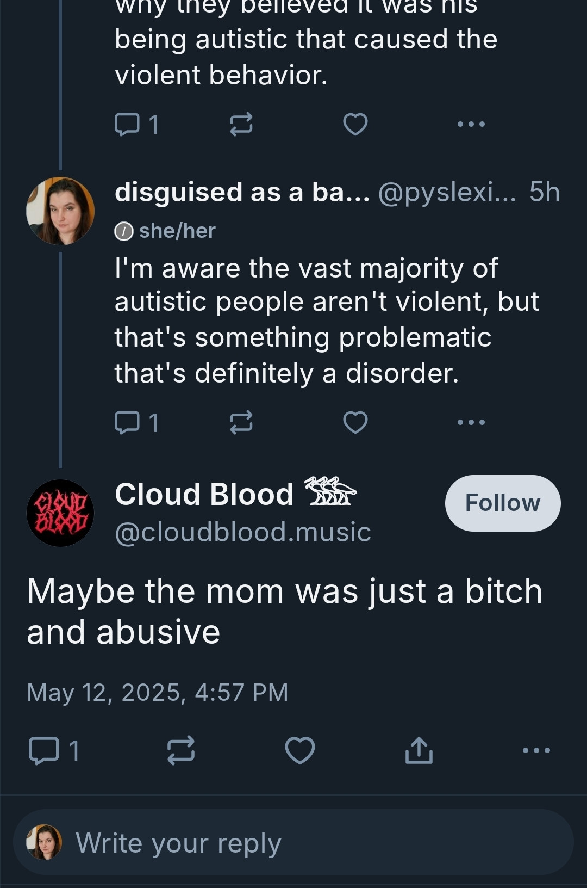Share the Cloud Blood post
Viewport: 587px width, 888px height.
pyautogui.click(x=419, y=751)
